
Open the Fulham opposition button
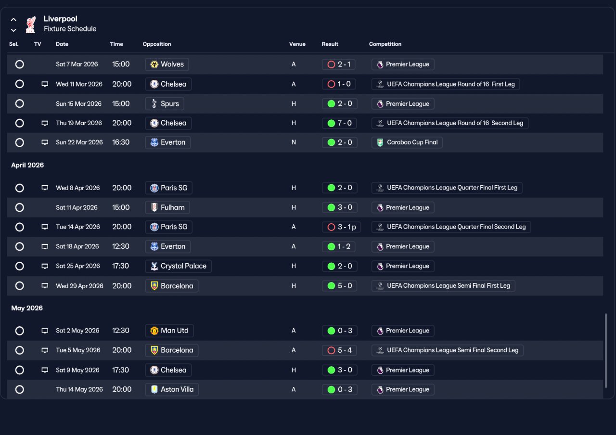[167, 207]
